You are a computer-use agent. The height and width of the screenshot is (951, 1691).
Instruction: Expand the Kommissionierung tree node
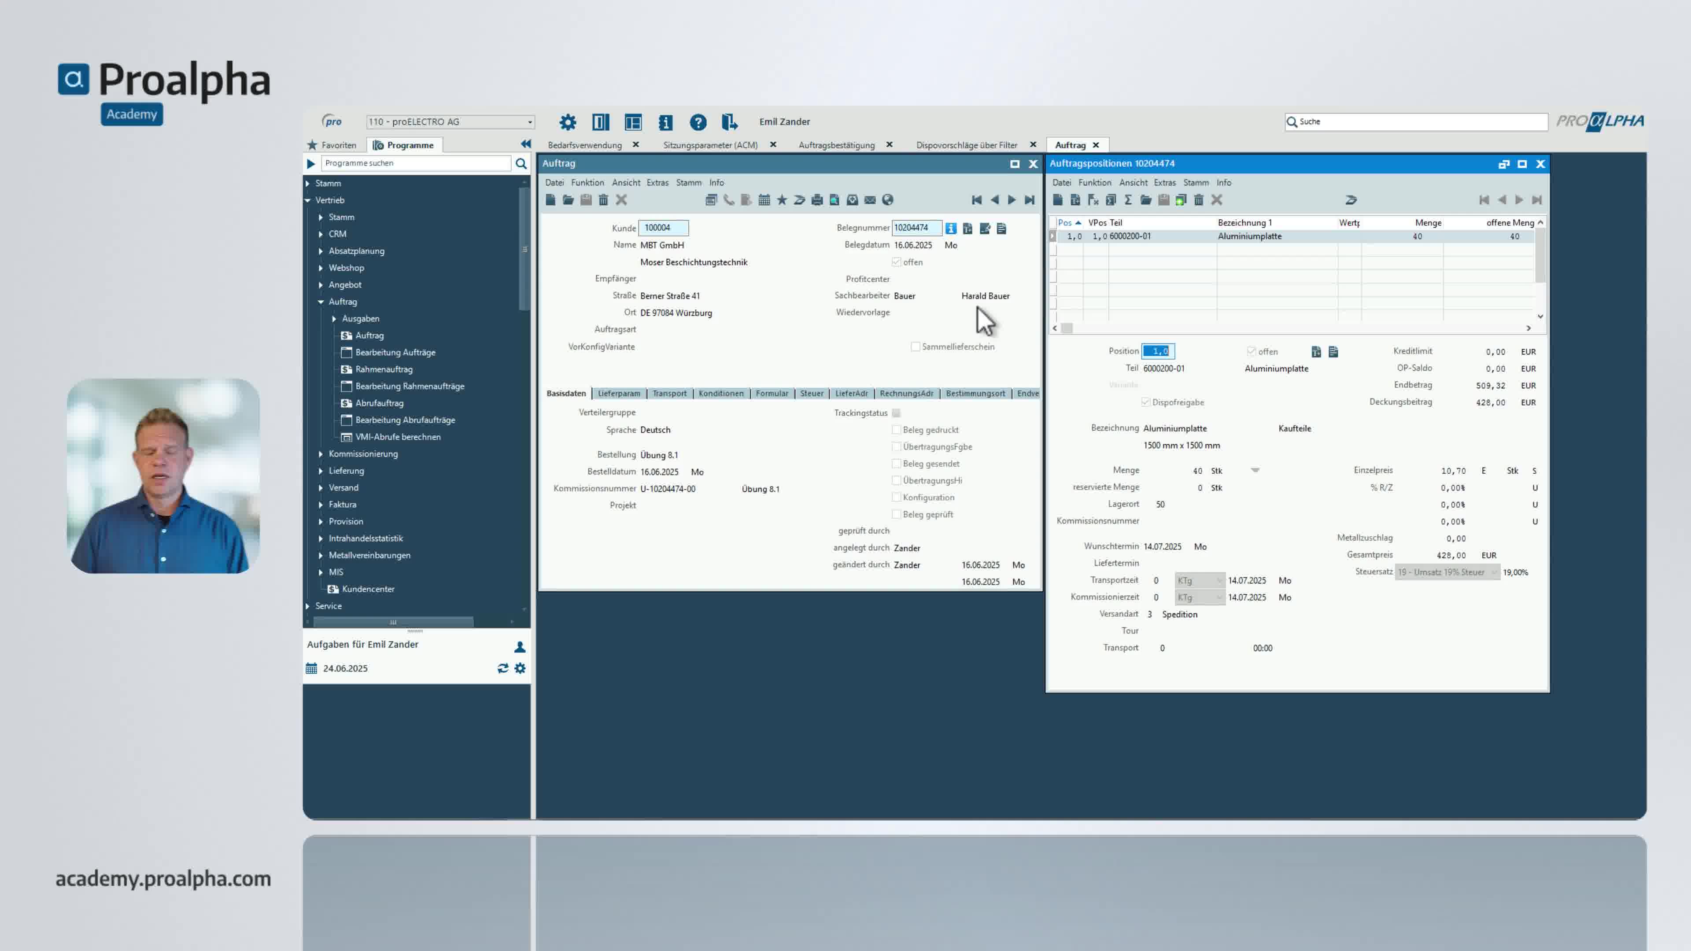[x=321, y=454]
